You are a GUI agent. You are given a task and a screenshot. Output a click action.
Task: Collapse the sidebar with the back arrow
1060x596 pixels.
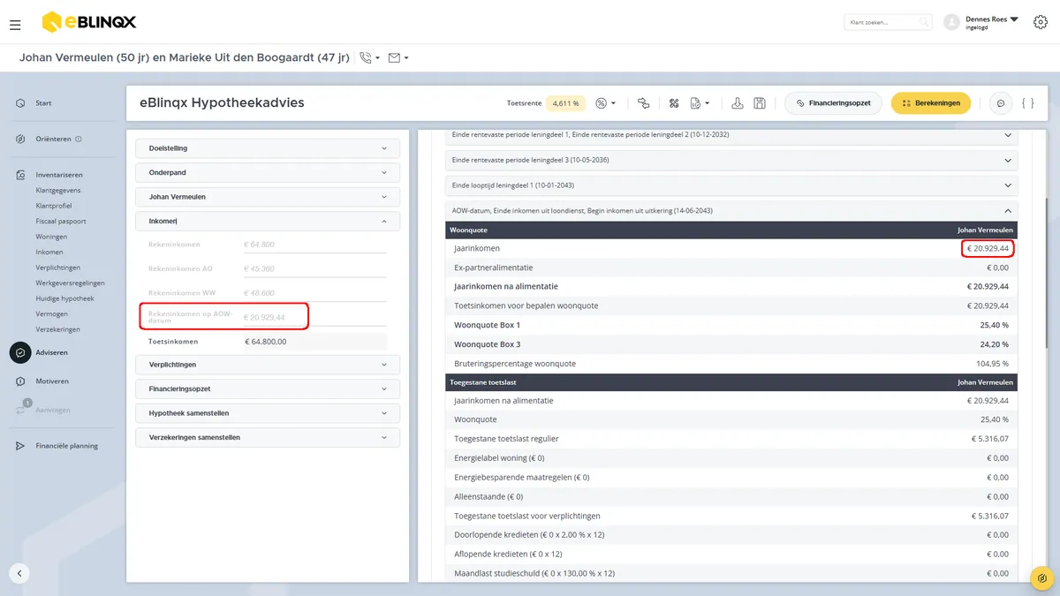pos(19,573)
